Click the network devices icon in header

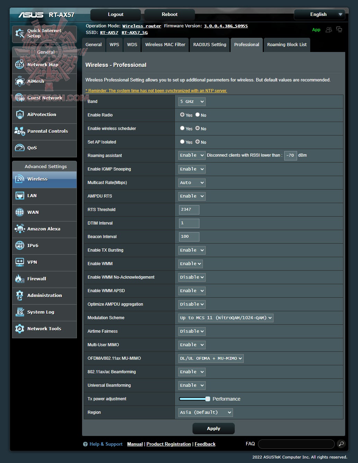tap(339, 29)
